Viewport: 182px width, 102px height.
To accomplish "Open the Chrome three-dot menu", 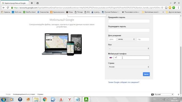I will (x=178, y=8).
